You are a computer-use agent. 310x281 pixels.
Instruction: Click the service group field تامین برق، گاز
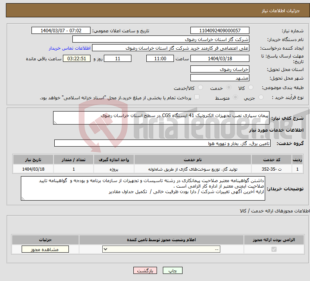pos(162,143)
